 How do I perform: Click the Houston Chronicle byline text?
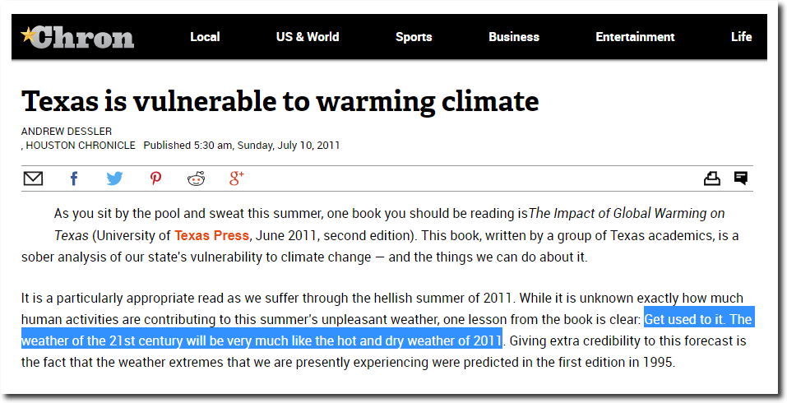click(x=81, y=146)
